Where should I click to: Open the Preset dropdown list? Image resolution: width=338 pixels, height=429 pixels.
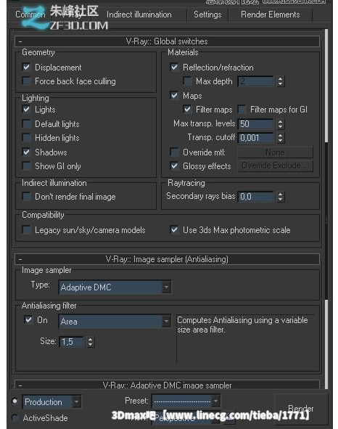[186, 401]
